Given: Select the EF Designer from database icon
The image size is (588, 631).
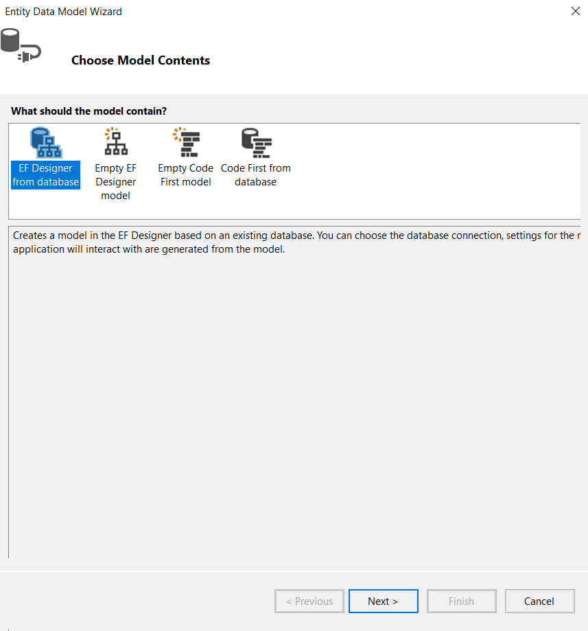Looking at the screenshot, I should [45, 142].
